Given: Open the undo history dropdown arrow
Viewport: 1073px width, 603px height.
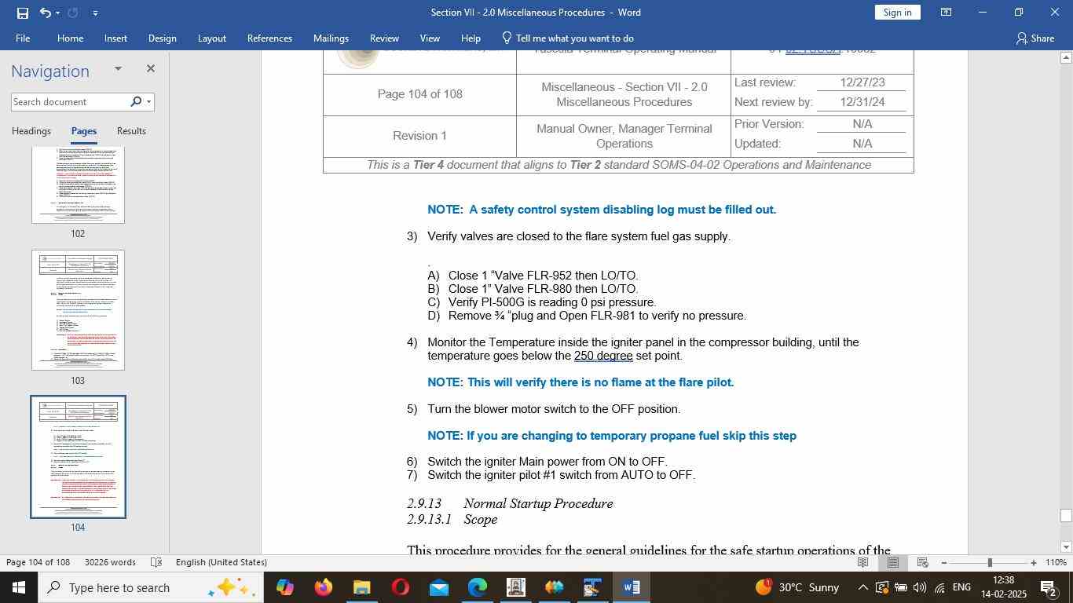Looking at the screenshot, I should point(57,13).
